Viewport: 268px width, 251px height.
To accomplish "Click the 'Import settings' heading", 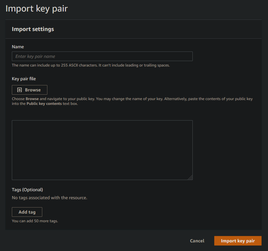I will click(x=33, y=29).
